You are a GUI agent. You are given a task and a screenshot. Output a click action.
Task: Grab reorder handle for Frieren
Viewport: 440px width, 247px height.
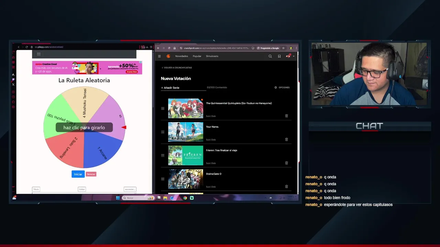163,155
